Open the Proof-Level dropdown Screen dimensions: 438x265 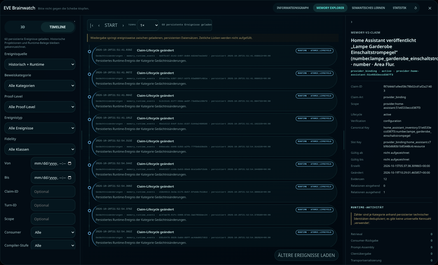(40, 107)
